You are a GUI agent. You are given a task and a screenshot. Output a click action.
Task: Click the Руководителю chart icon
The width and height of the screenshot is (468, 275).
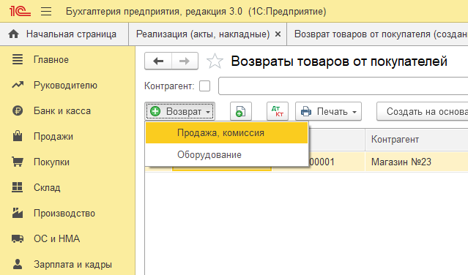coord(18,86)
